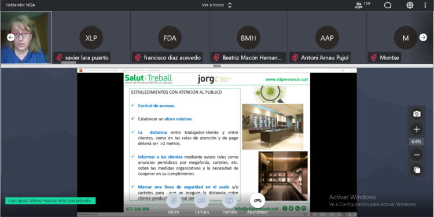Click muted mic icon next to Montse

tap(373, 57)
